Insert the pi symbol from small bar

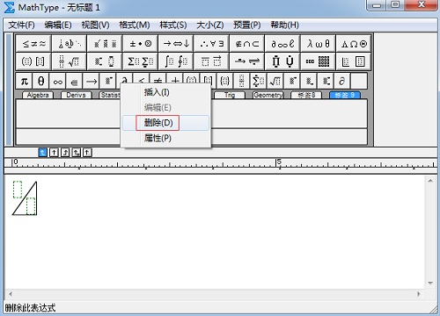coord(25,81)
